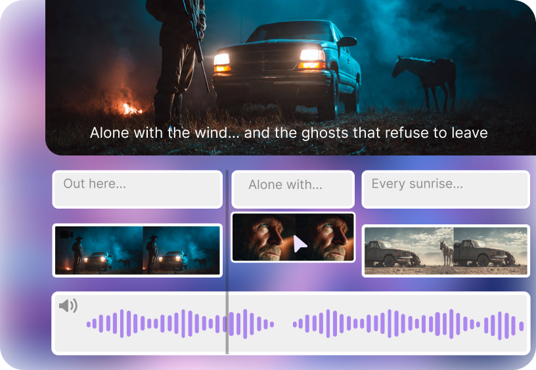Click the video camera icon on night truck clip
This screenshot has width=536, height=370.
tap(66, 235)
